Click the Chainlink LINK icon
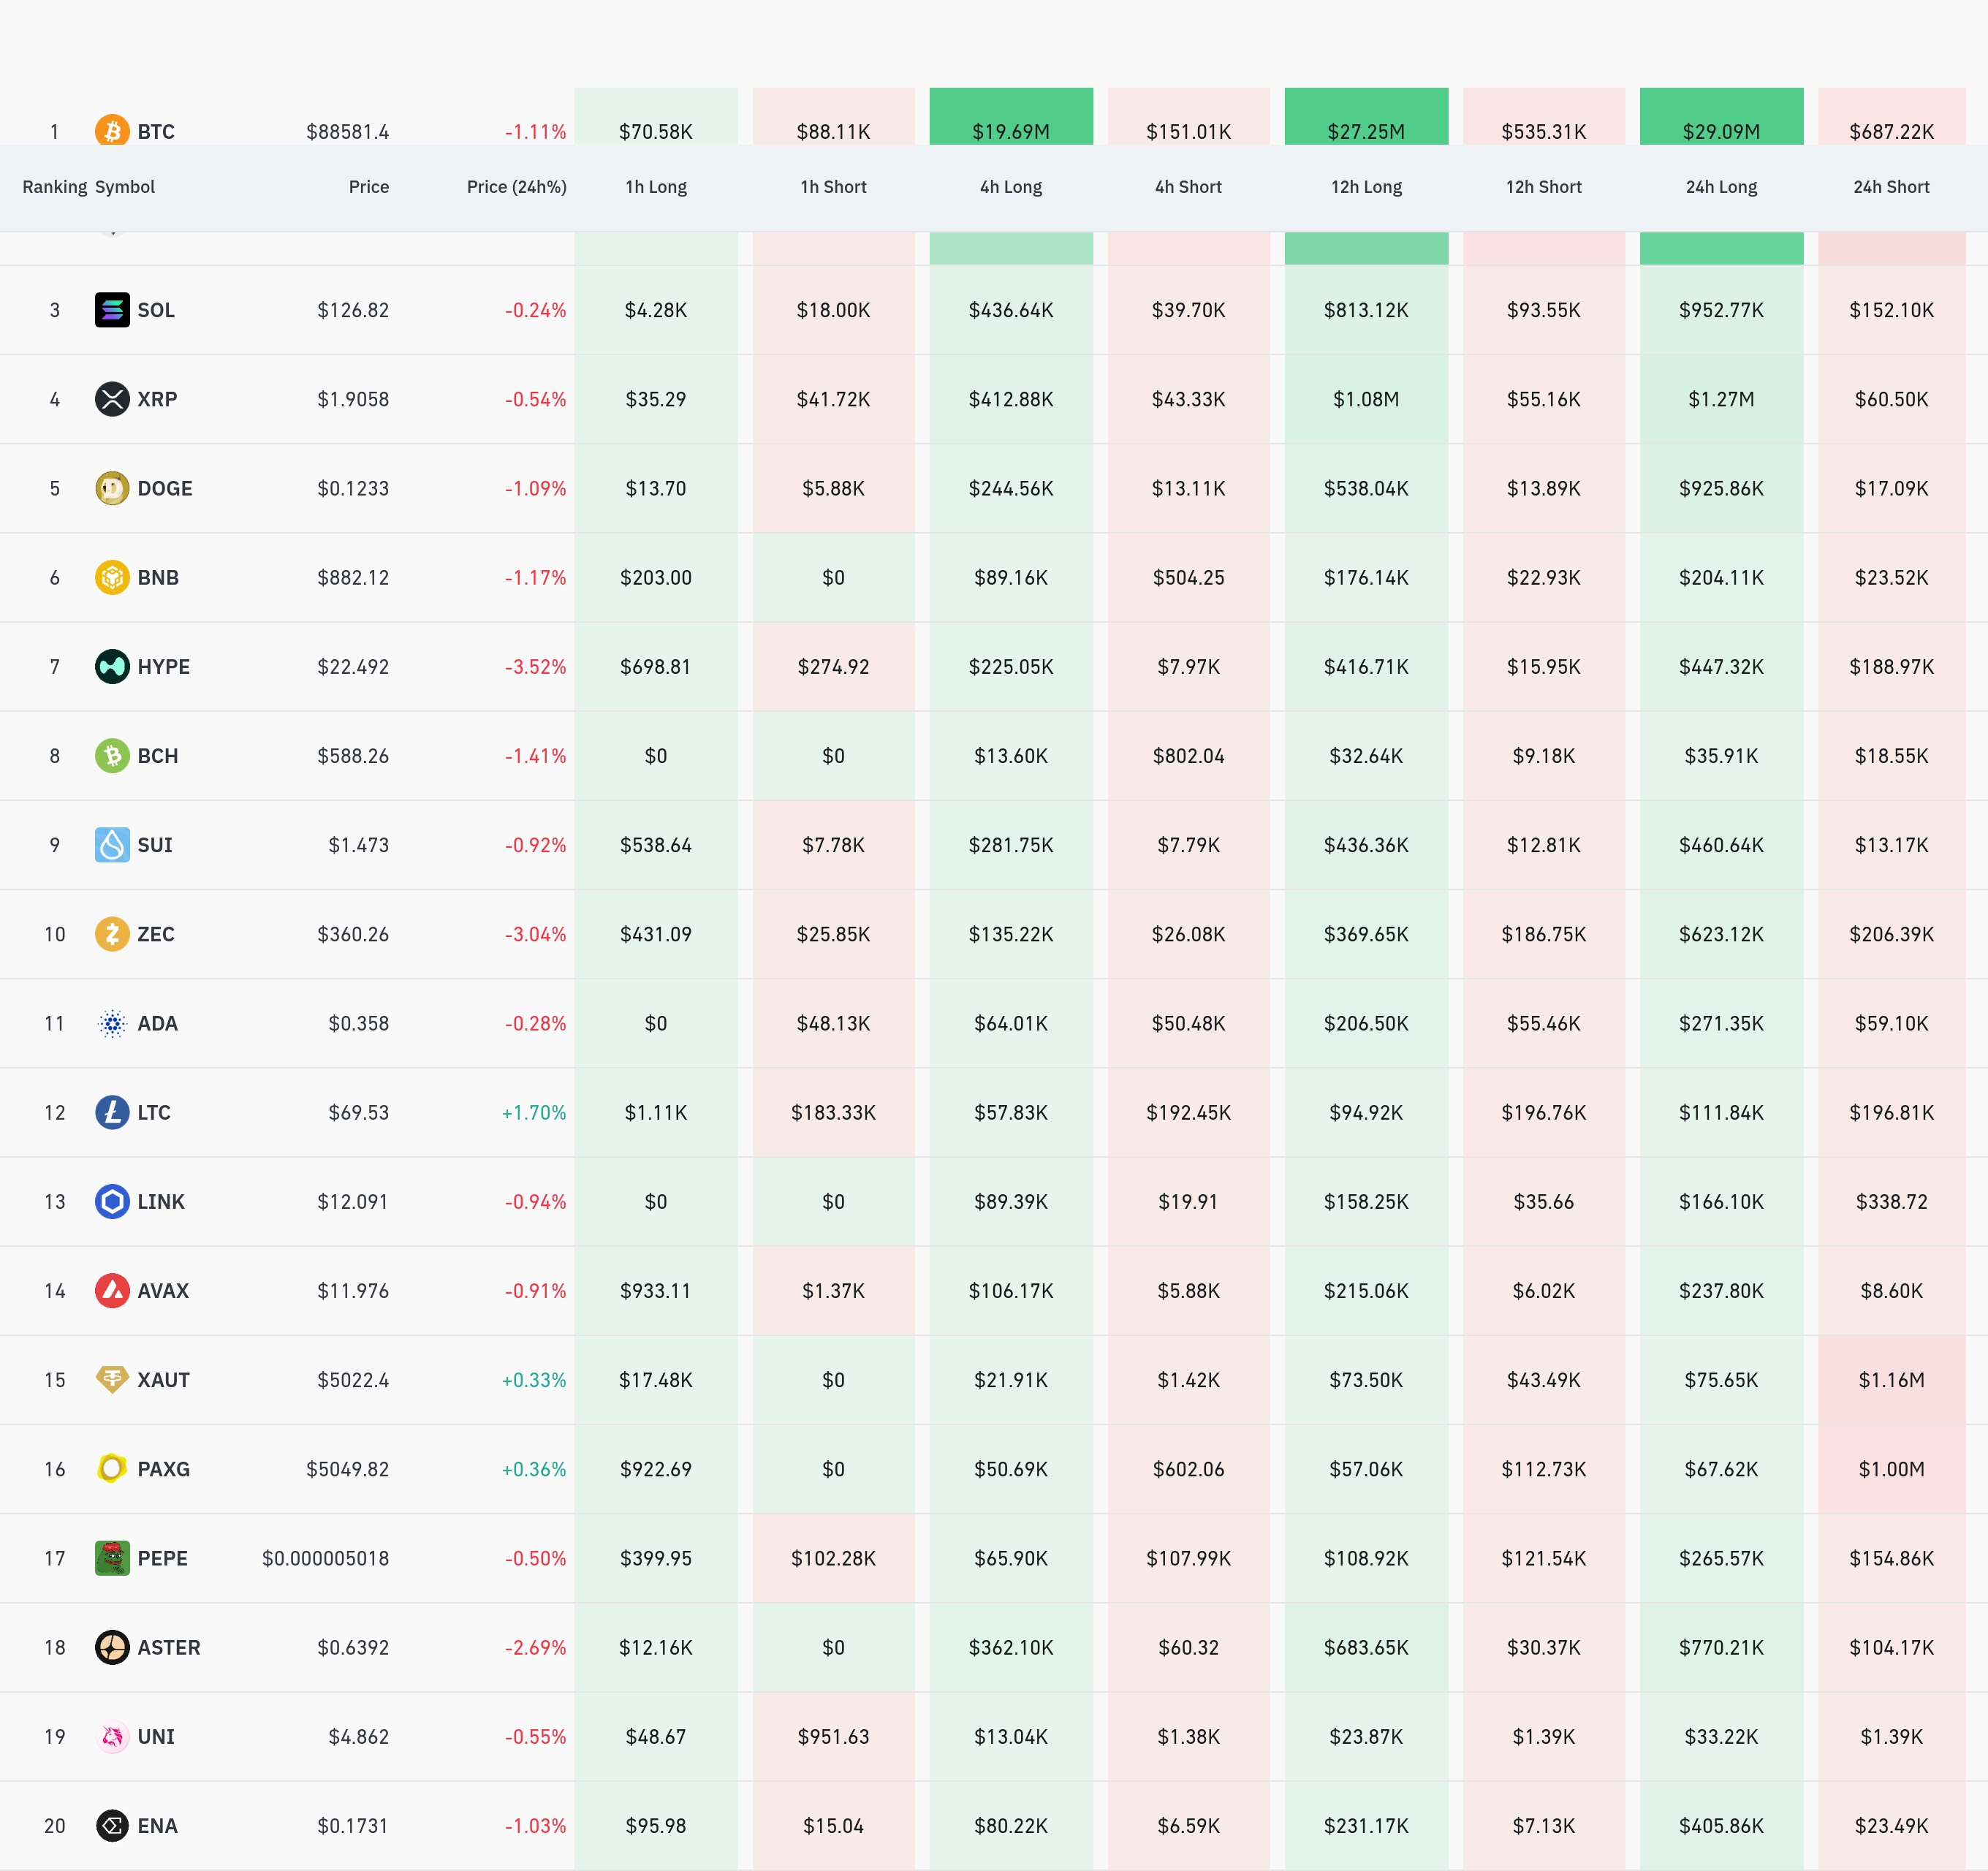Viewport: 1988px width, 1871px height. pyautogui.click(x=112, y=1202)
